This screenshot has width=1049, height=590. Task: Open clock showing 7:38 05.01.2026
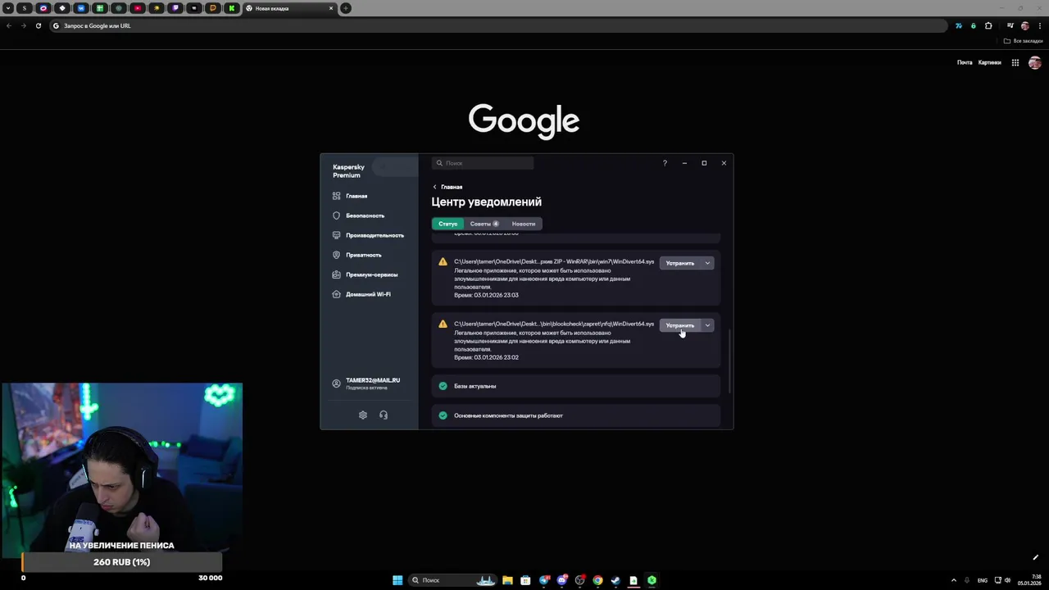[x=1030, y=580]
